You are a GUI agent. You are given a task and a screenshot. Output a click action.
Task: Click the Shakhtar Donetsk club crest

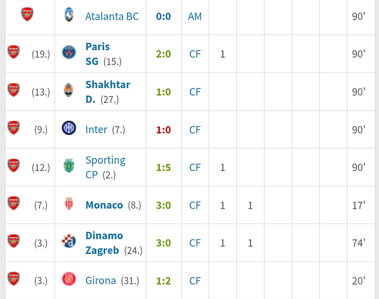point(69,90)
